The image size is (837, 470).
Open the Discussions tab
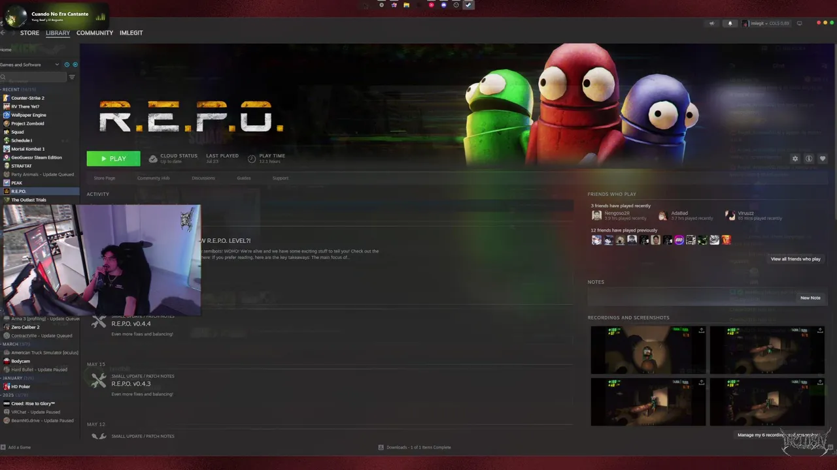click(203, 178)
